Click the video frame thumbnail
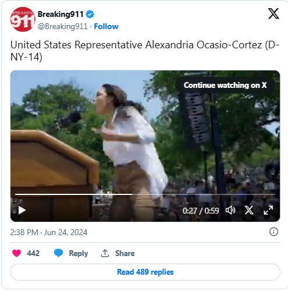This screenshot has width=288, height=291. 145,136
